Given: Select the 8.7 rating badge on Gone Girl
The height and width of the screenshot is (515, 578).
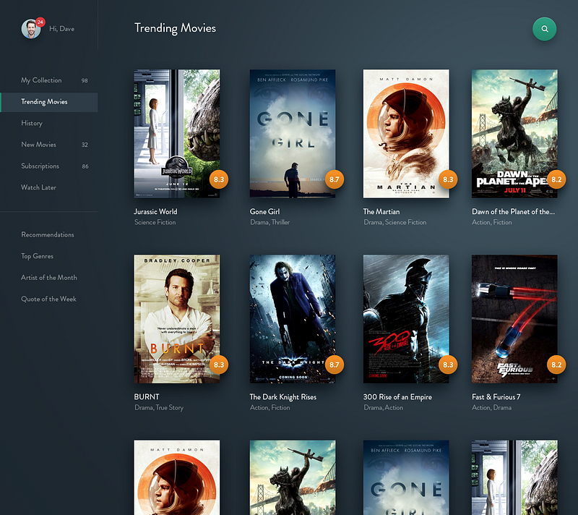Looking at the screenshot, I should [335, 179].
